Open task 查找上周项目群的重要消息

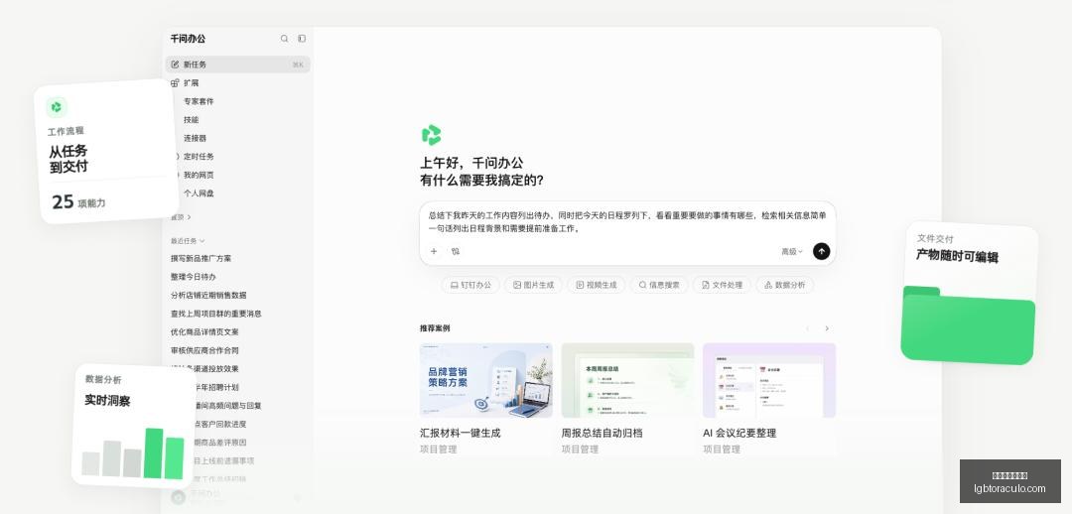tap(216, 314)
